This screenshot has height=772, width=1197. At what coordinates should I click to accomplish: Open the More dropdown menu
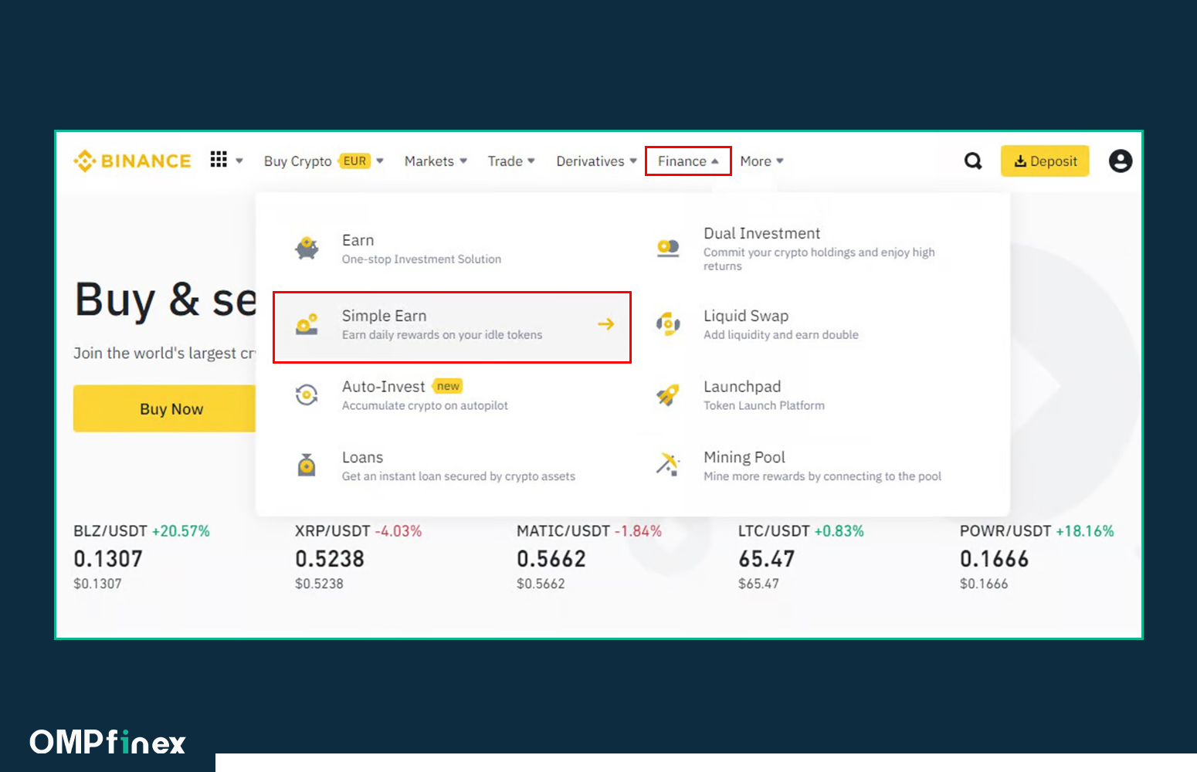(761, 161)
